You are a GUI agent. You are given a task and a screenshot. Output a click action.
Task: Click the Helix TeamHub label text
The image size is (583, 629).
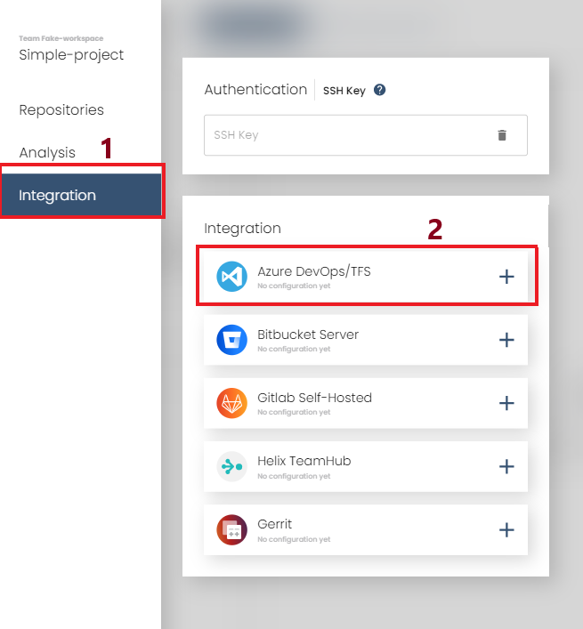[x=305, y=461]
